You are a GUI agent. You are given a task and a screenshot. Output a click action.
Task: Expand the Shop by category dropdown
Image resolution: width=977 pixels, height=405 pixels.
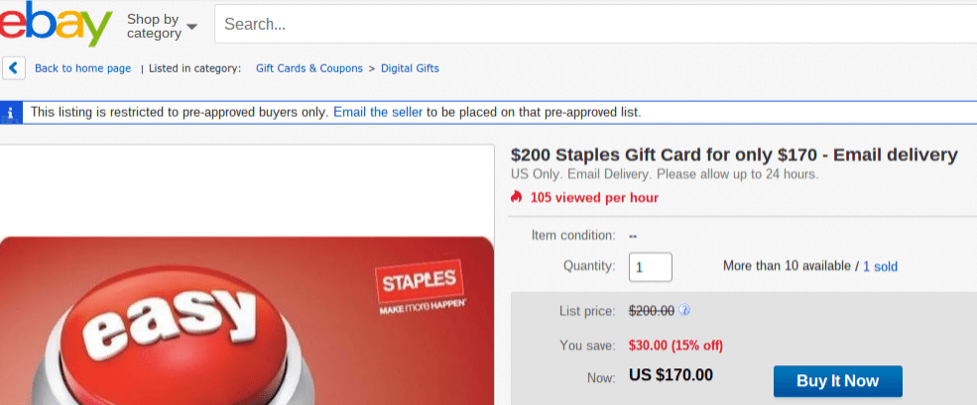(x=162, y=26)
